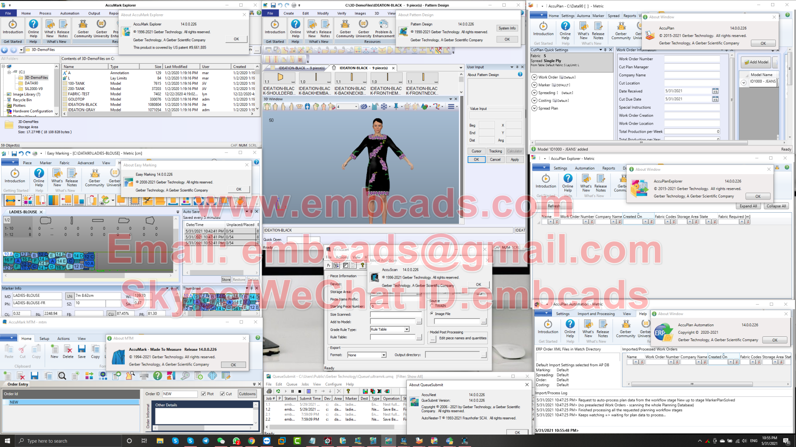This screenshot has width=796, height=447.
Task: Select the TWAIN source radio button
Action: (432, 306)
